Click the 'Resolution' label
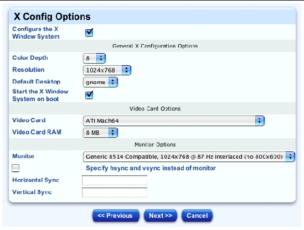The image size is (304, 230). (x=28, y=70)
